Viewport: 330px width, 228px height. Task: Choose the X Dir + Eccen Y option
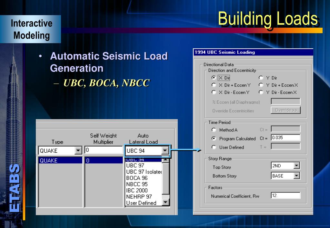pos(214,85)
